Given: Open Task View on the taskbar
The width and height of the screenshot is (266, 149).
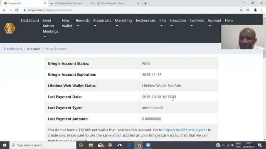Looking at the screenshot, I should pos(81,145).
